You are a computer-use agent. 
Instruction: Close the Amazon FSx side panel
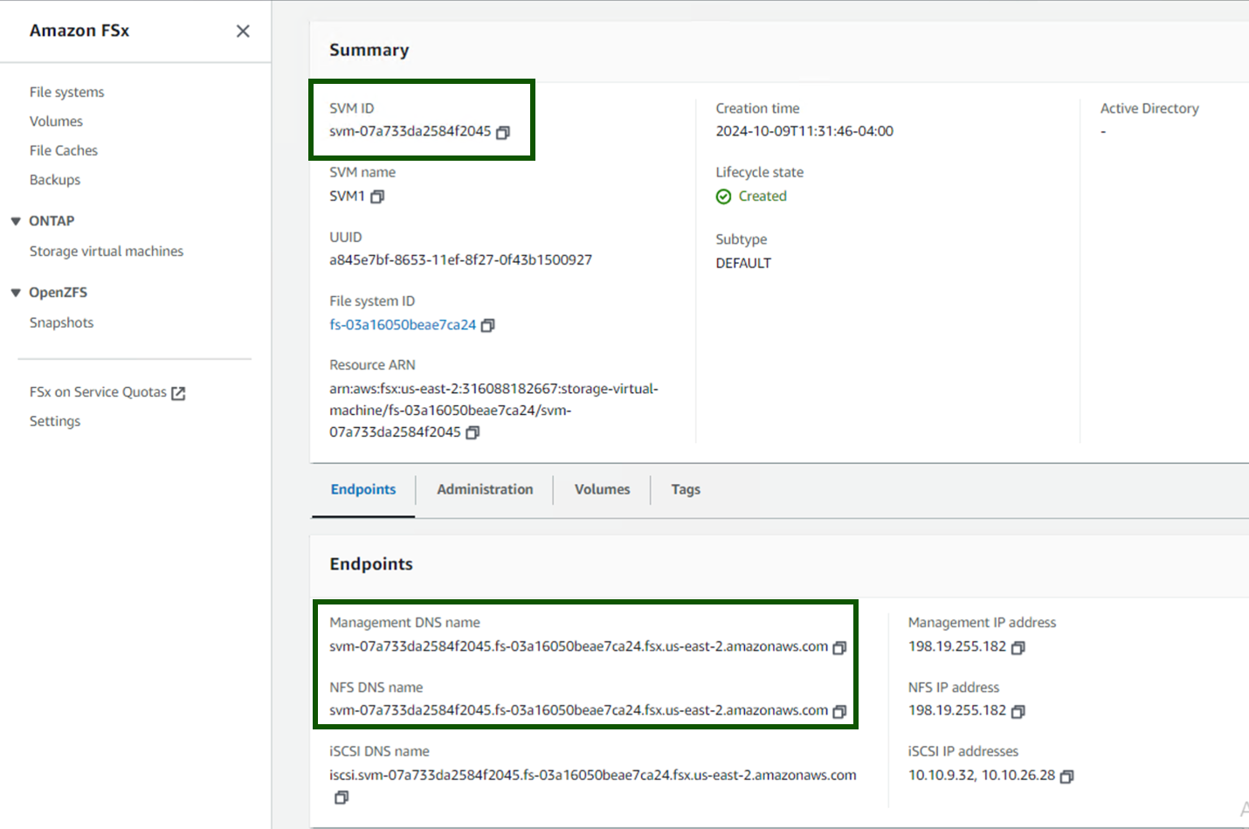coord(243,31)
